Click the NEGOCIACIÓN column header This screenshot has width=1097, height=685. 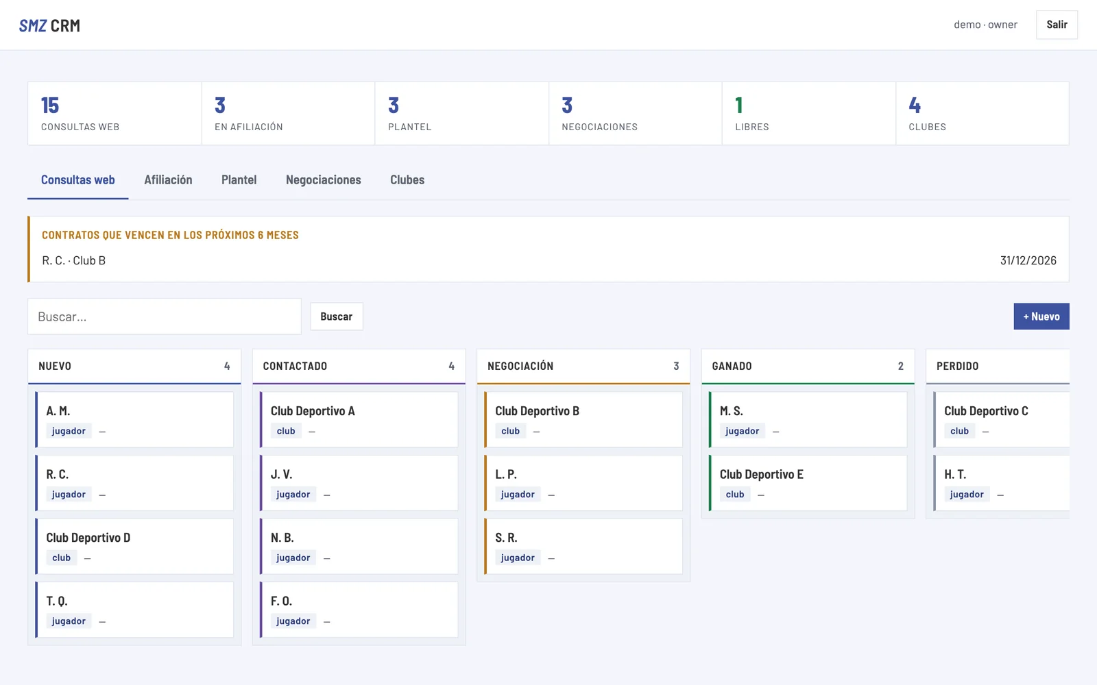coord(583,366)
